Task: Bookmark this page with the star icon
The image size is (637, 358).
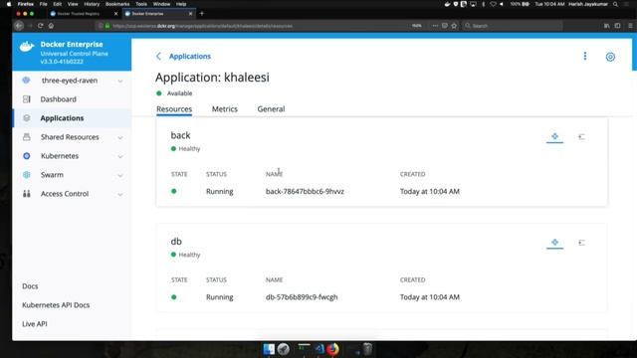Action: click(454, 26)
